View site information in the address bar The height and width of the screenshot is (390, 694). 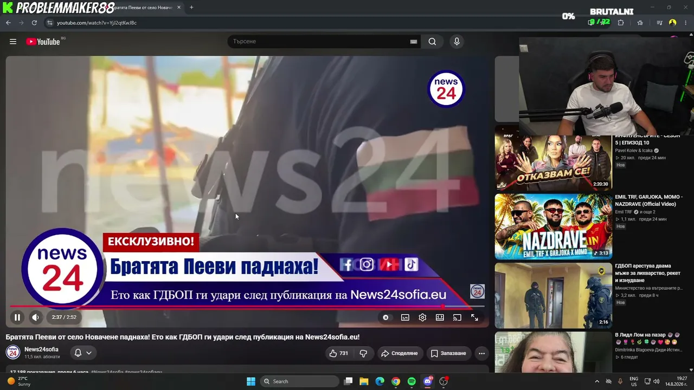pyautogui.click(x=49, y=23)
